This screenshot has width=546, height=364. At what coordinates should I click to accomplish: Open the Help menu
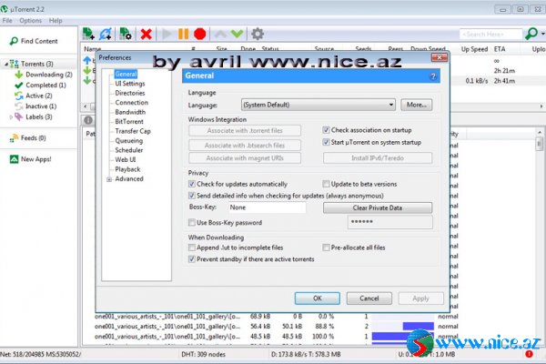(56, 21)
